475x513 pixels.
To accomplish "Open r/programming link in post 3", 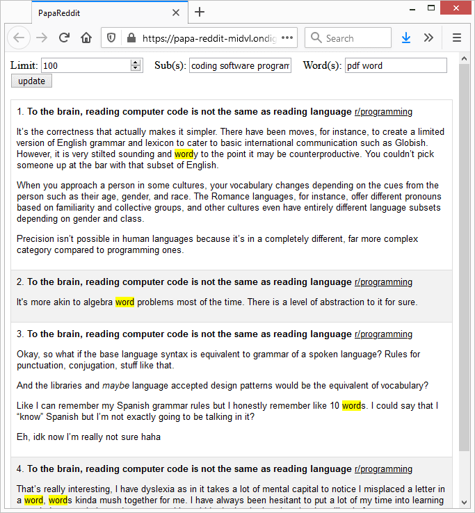I will (x=383, y=334).
